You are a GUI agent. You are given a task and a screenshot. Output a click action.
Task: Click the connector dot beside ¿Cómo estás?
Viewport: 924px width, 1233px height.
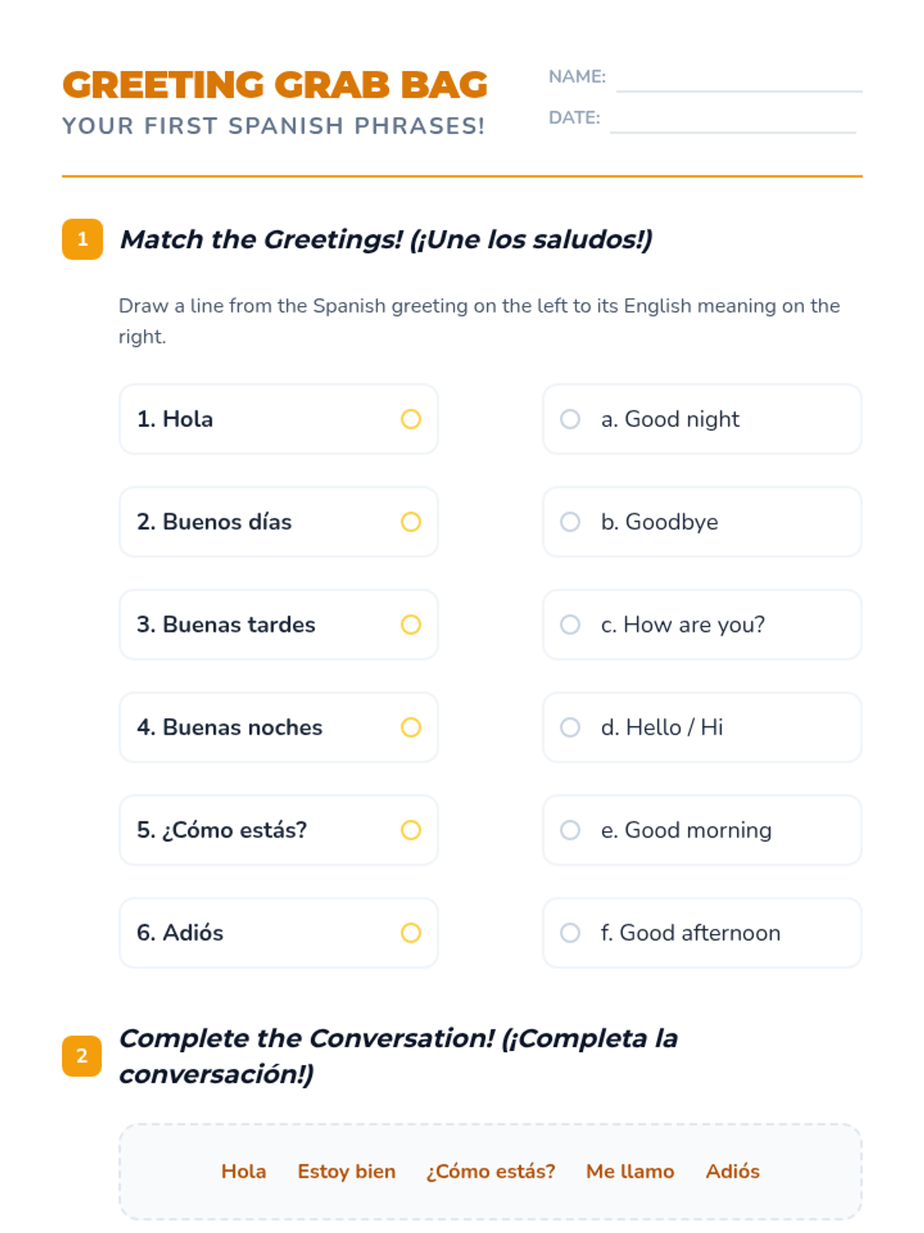tap(411, 830)
